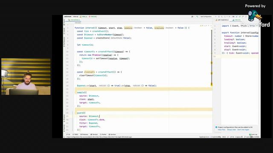Switch to the first tab in right editor
This screenshot has width=273, height=153.
[222, 20]
